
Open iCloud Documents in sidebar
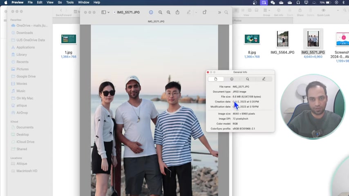[x=22, y=127]
